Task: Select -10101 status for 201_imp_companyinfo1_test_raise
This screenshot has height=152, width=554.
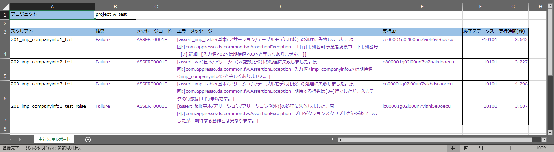Action: tap(480, 114)
